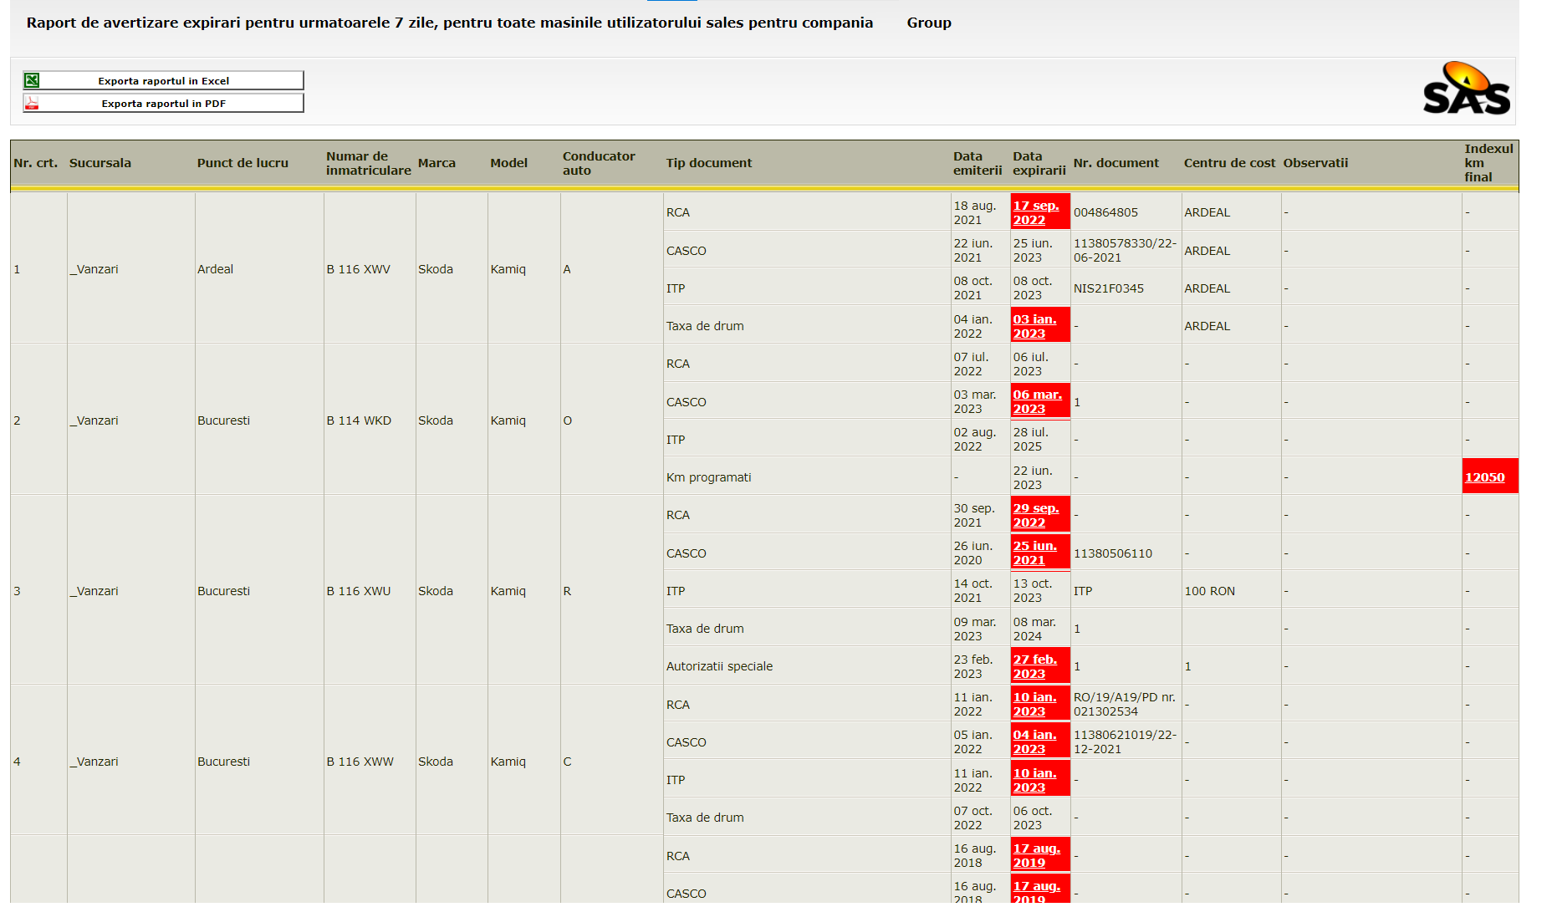The width and height of the screenshot is (1552, 907).
Task: Open the 17 sep. 2022 RCA expiry link
Action: coord(1035,212)
